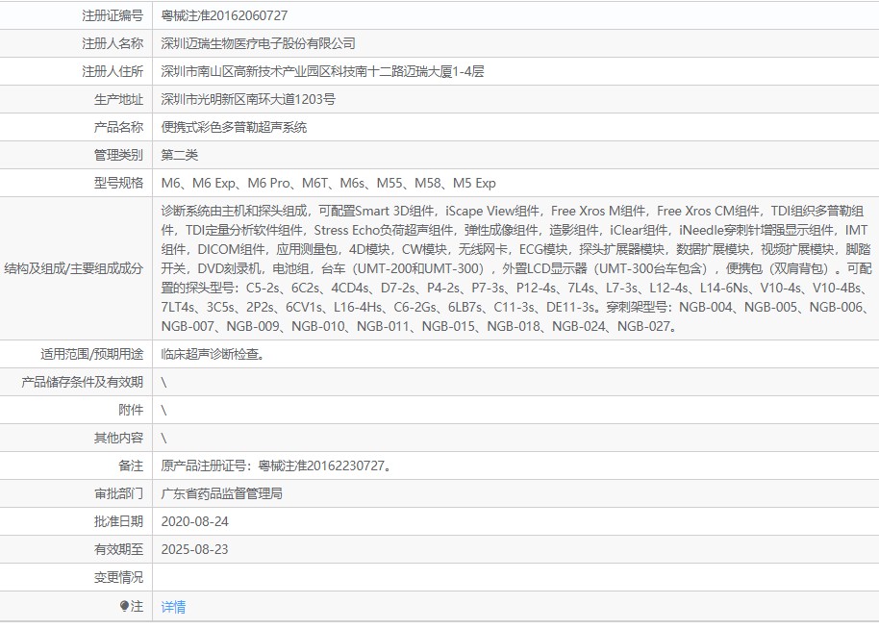Open the 详情 details link
This screenshot has height=629, width=879.
pyautogui.click(x=173, y=607)
